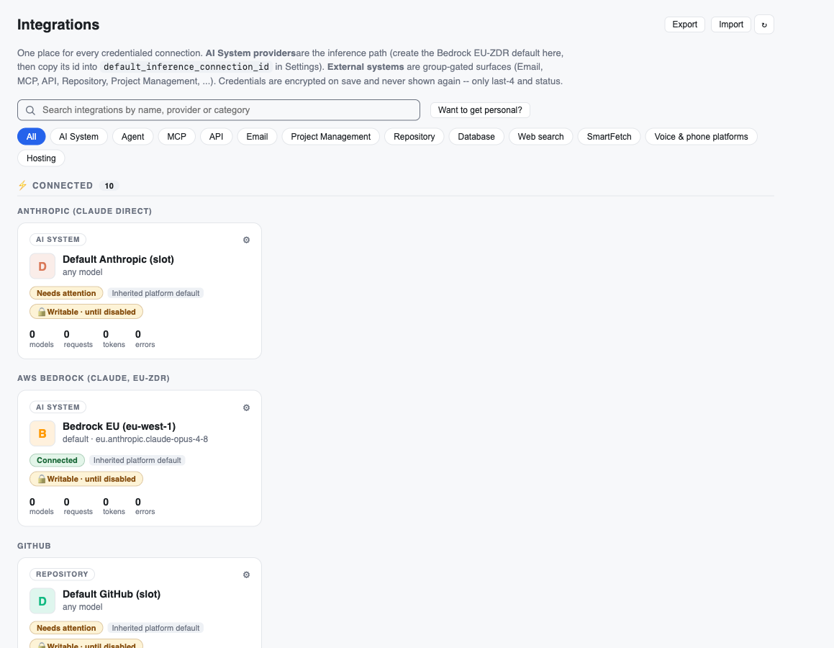This screenshot has width=834, height=648.
Task: Filter by API category
Action: (x=216, y=137)
